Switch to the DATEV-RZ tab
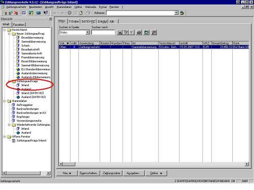The height and width of the screenshot is (190, 254). [x=88, y=22]
